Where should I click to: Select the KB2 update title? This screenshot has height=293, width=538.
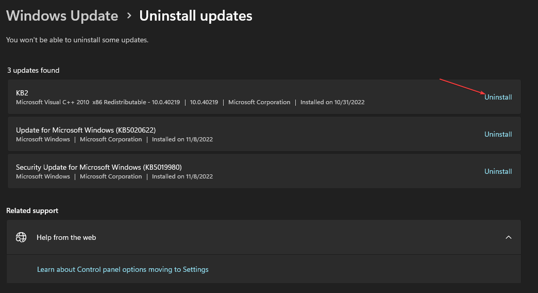click(22, 93)
